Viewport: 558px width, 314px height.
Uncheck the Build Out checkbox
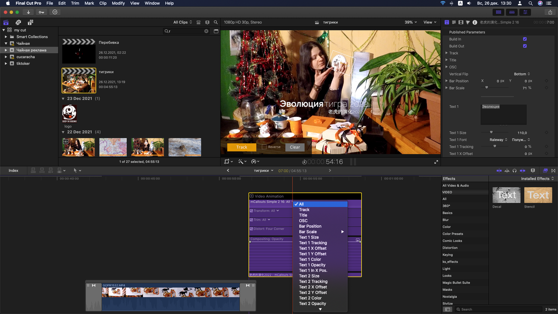(525, 46)
